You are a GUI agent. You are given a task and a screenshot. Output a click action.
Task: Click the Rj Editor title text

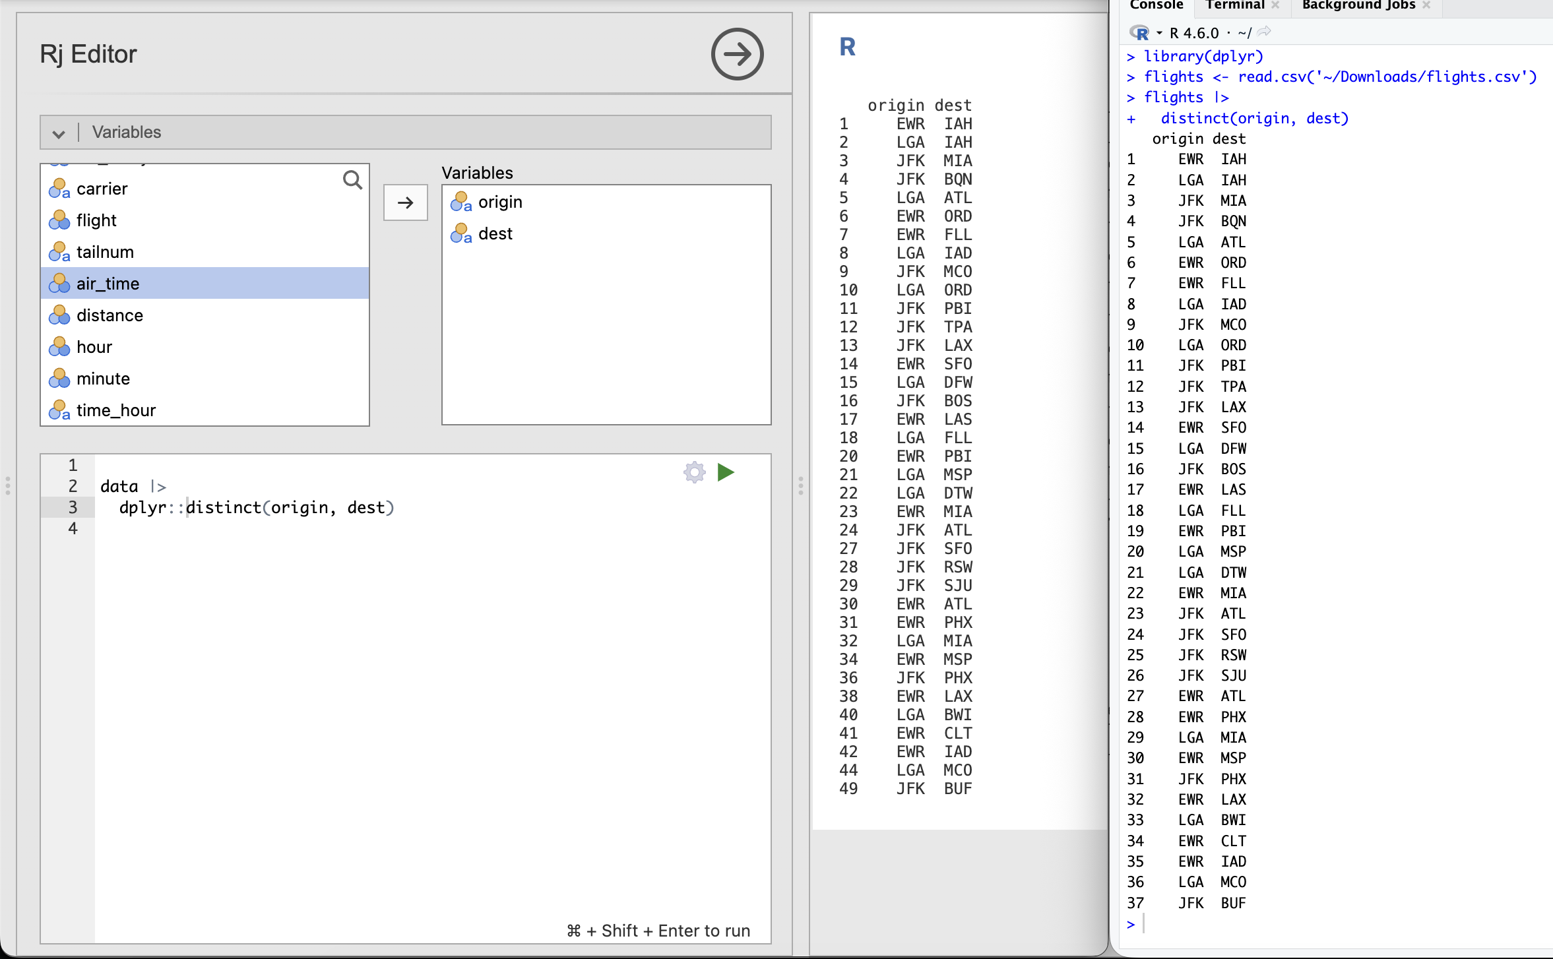(88, 54)
